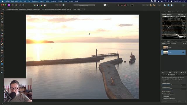Viewport: 187px width, 105px height.
Task: Select the View (hand) tool
Action: [x=2, y=13]
